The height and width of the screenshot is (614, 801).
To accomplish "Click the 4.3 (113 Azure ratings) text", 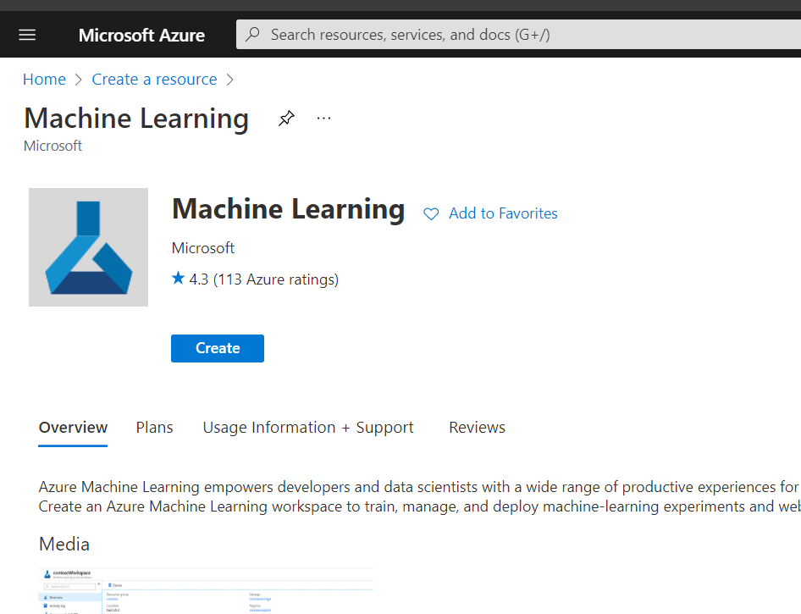I will coord(263,279).
